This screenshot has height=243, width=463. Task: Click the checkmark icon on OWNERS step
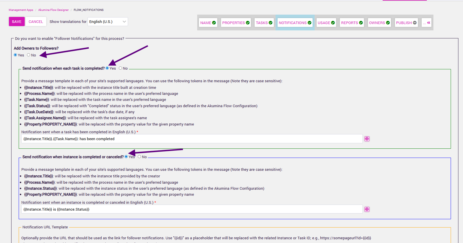coord(388,23)
